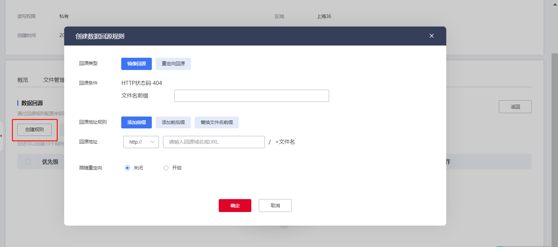Set 跟随重定向 to 关闭
Viewport: 558px width, 247px height.
pyautogui.click(x=128, y=168)
